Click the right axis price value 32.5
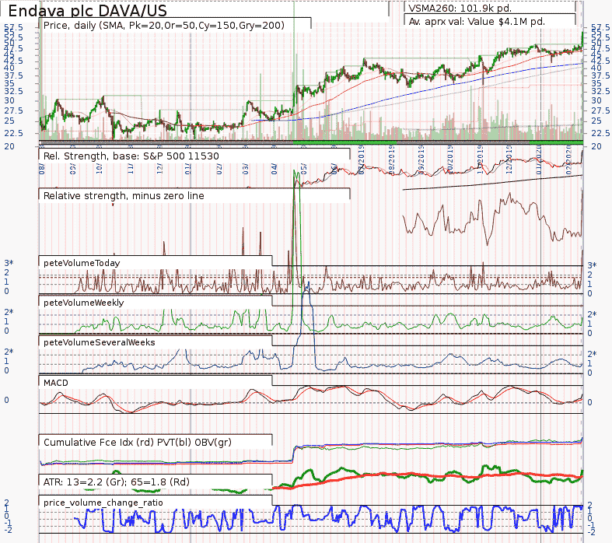The height and width of the screenshot is (543, 612). click(600, 91)
